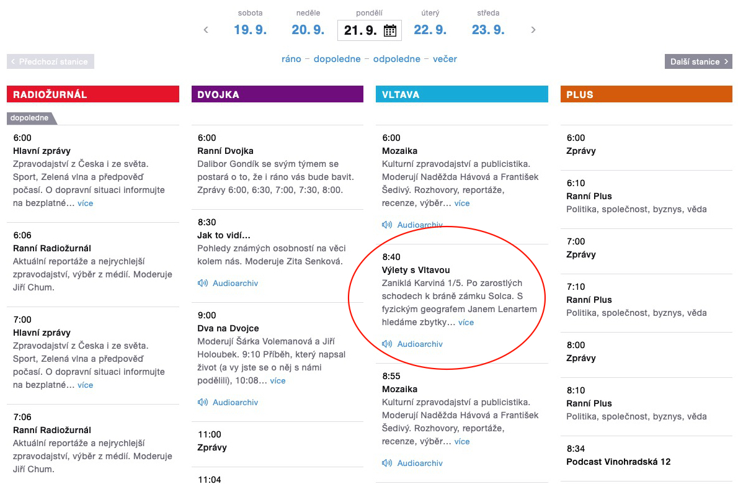738x484 pixels.
Task: Select Tuesday 22. 9. date
Action: pos(430,30)
